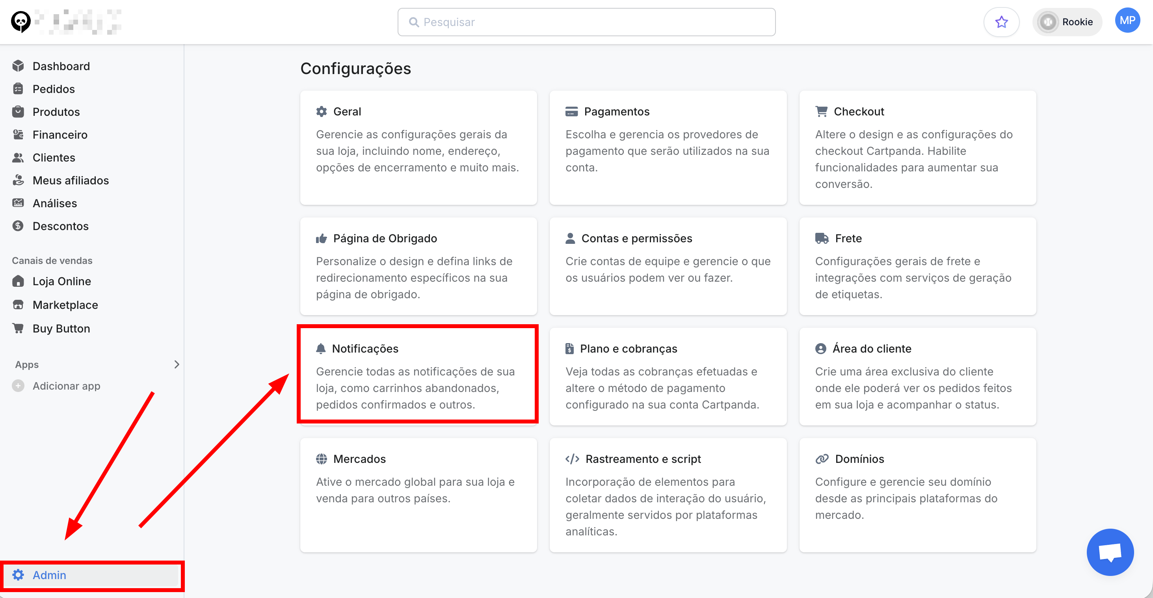Click the panda logo icon
Screen dimensions: 1153x598
tap(20, 21)
